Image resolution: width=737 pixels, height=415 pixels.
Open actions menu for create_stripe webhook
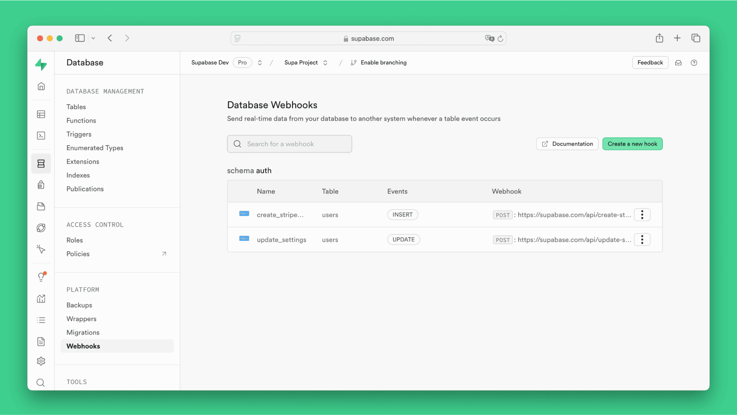pos(642,215)
